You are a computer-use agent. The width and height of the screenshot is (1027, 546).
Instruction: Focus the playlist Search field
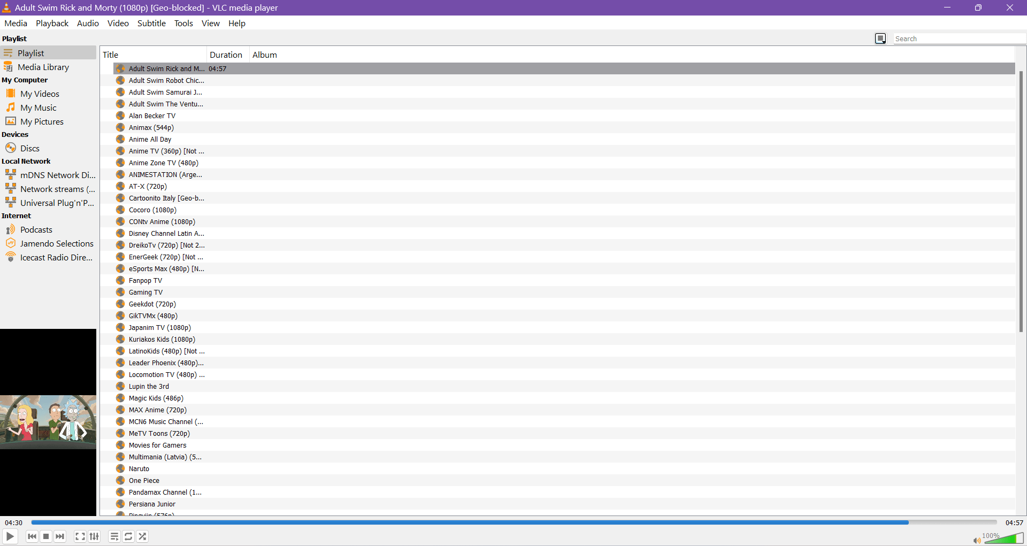(x=959, y=39)
